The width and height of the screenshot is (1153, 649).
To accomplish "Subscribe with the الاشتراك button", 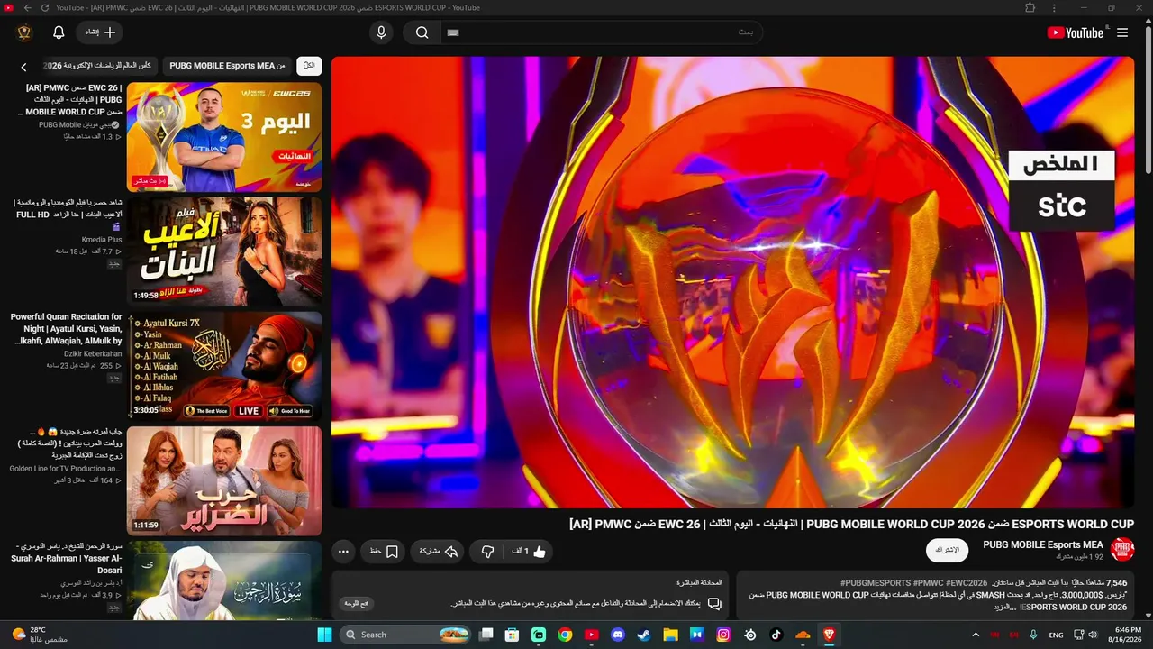I will [948, 550].
